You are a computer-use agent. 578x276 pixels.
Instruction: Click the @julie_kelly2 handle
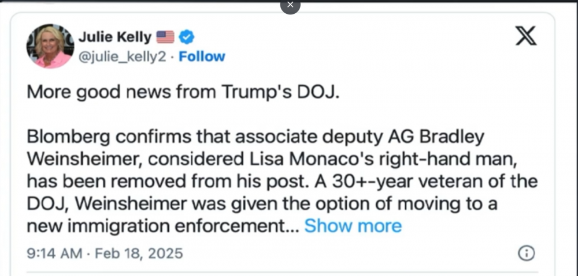tap(123, 57)
